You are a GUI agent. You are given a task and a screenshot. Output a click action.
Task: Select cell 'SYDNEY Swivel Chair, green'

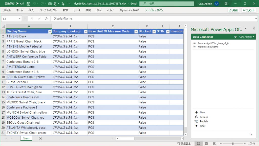(x=29, y=133)
